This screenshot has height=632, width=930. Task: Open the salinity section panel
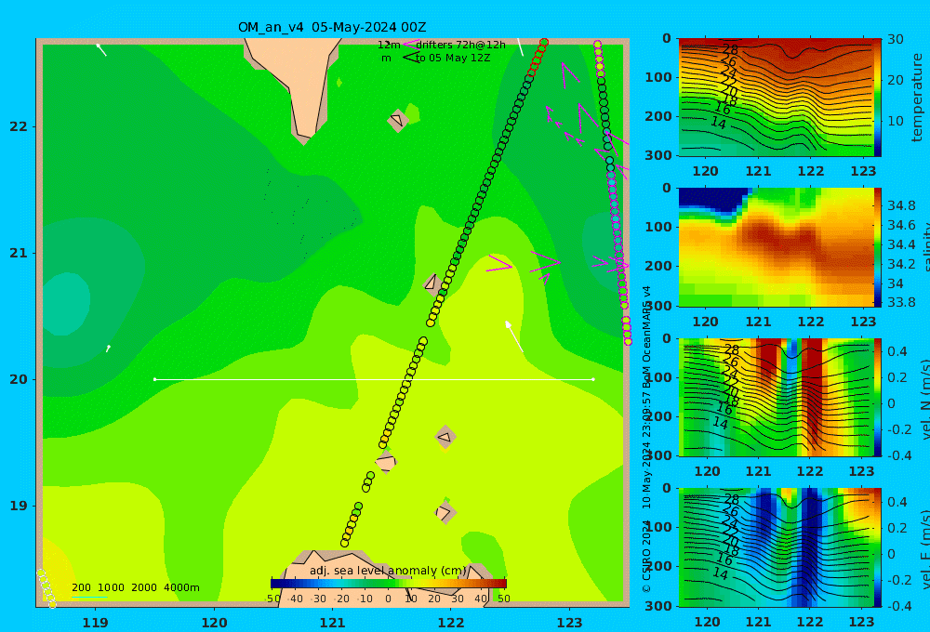776,247
